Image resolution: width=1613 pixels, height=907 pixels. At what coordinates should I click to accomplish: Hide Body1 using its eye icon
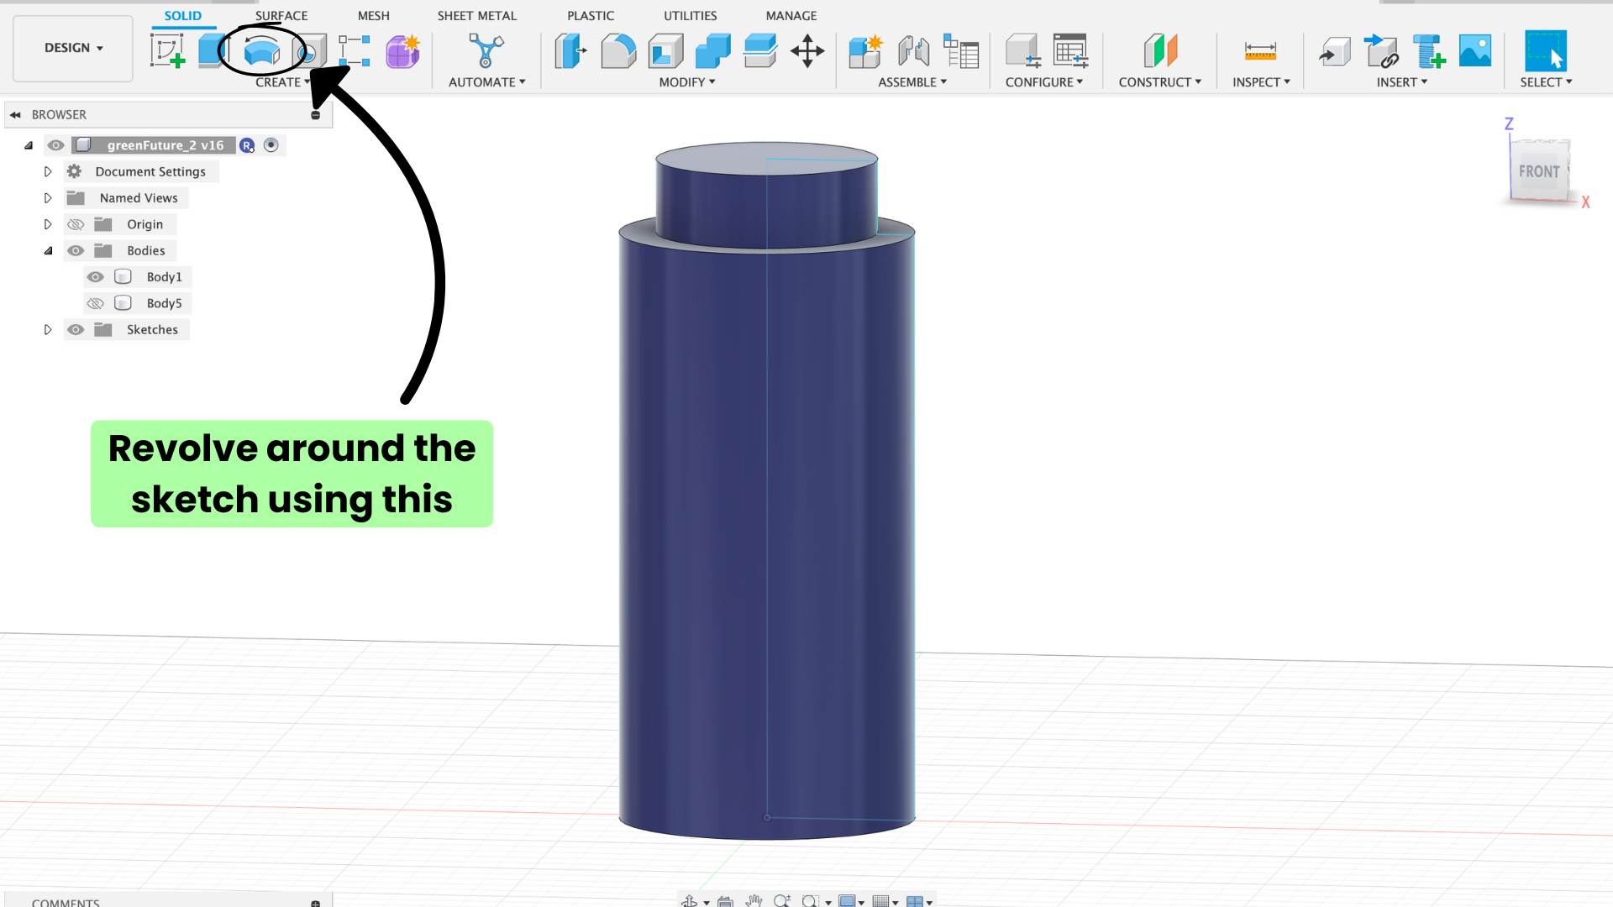(x=96, y=277)
